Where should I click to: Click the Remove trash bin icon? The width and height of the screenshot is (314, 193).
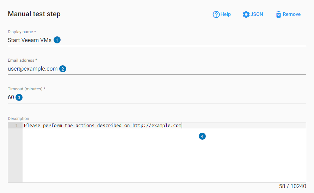click(x=278, y=14)
